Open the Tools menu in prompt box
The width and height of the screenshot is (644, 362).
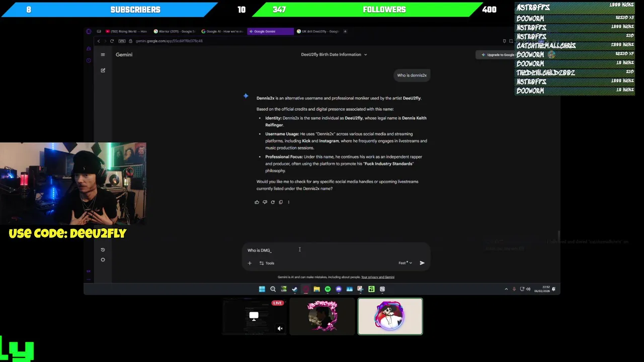click(x=267, y=263)
